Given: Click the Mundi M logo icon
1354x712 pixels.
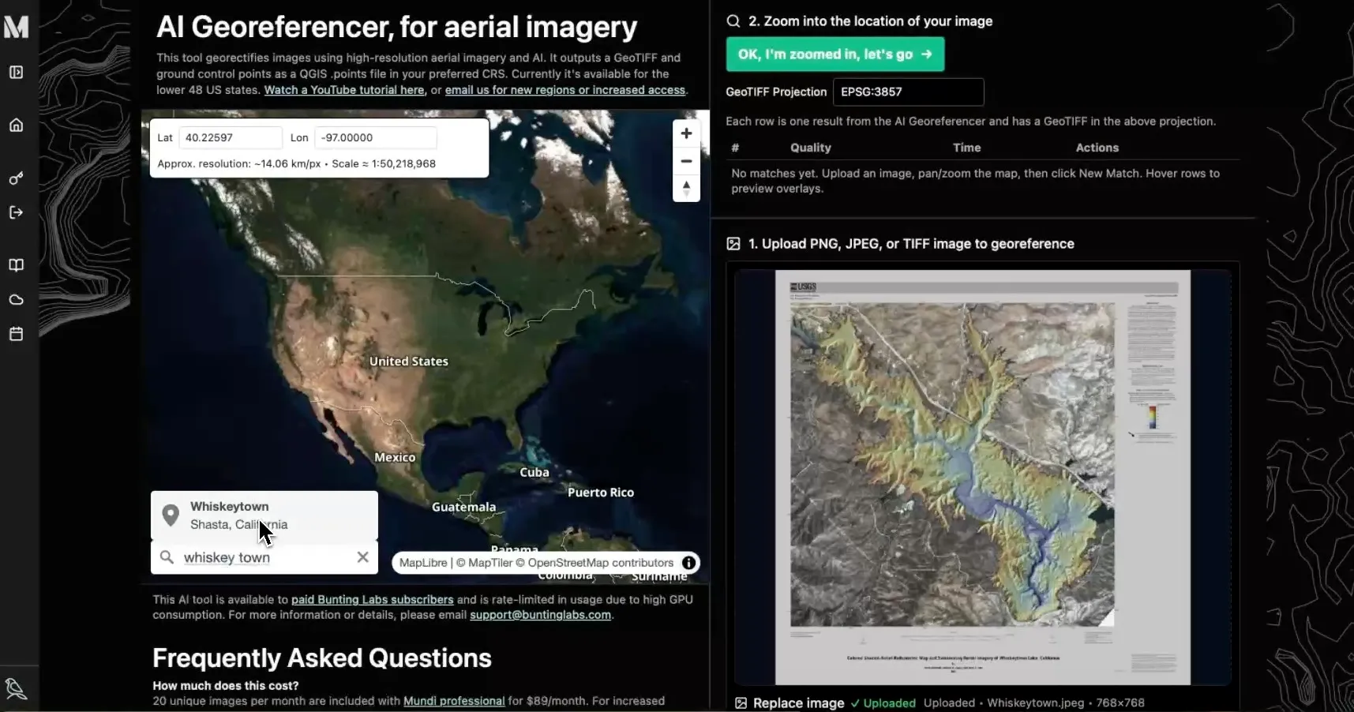Looking at the screenshot, I should [16, 27].
